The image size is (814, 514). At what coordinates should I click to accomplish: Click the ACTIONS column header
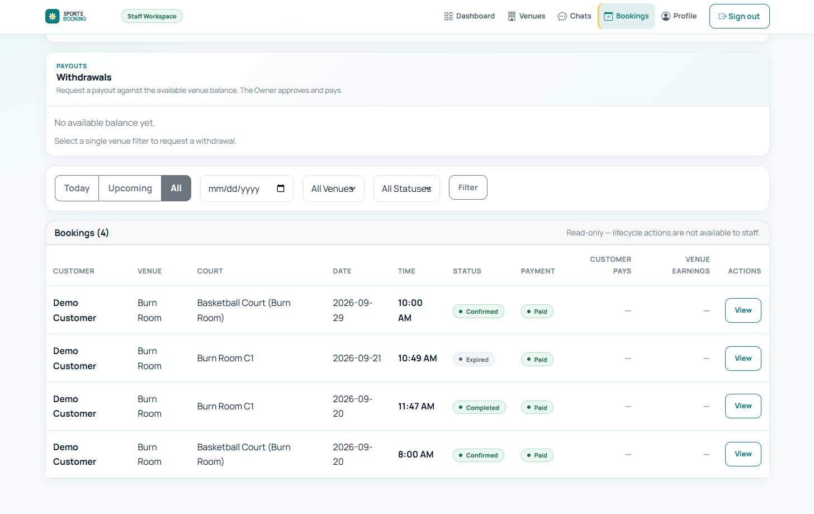tap(745, 271)
